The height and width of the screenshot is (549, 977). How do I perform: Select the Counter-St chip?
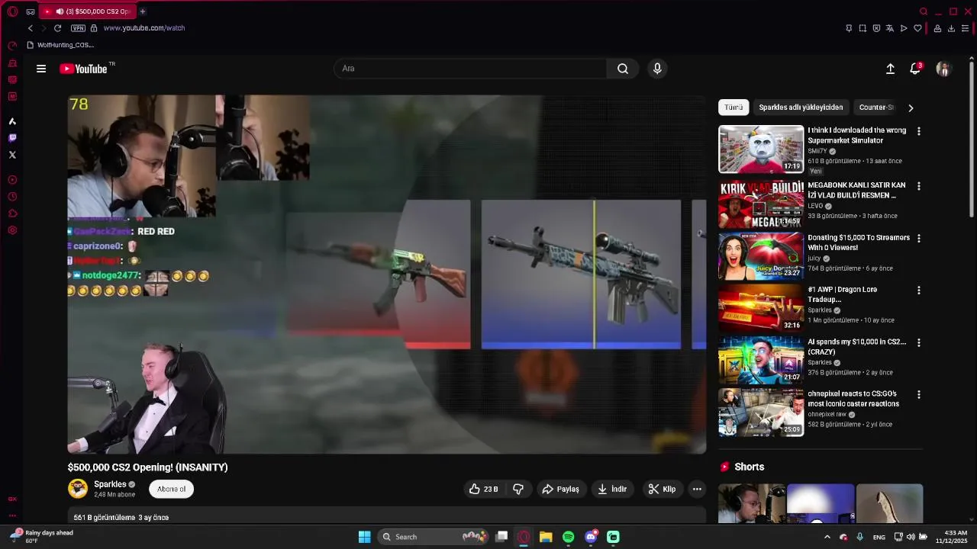click(x=876, y=108)
